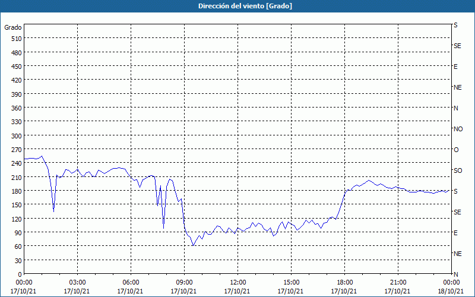Click the 270 value on the left axis
Viewport: 475px width, 297px height.
coord(17,150)
